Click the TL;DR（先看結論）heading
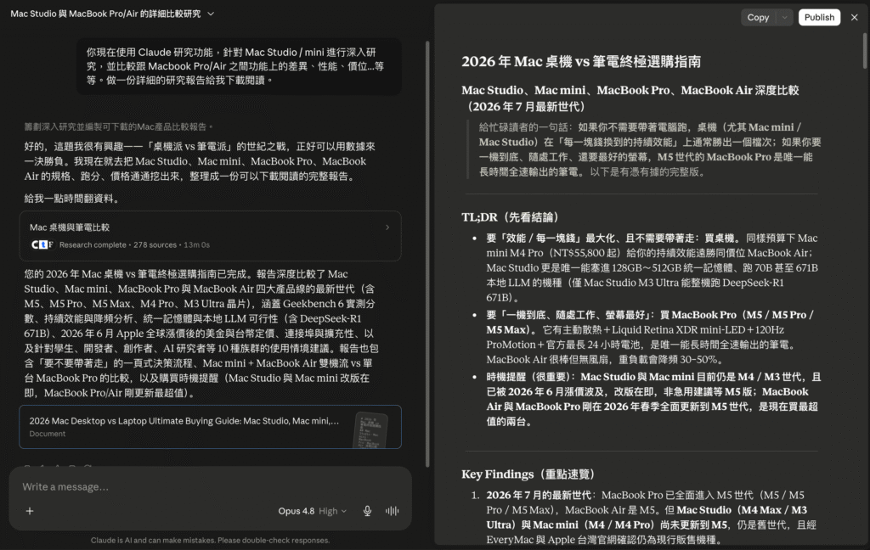 pyautogui.click(x=511, y=217)
